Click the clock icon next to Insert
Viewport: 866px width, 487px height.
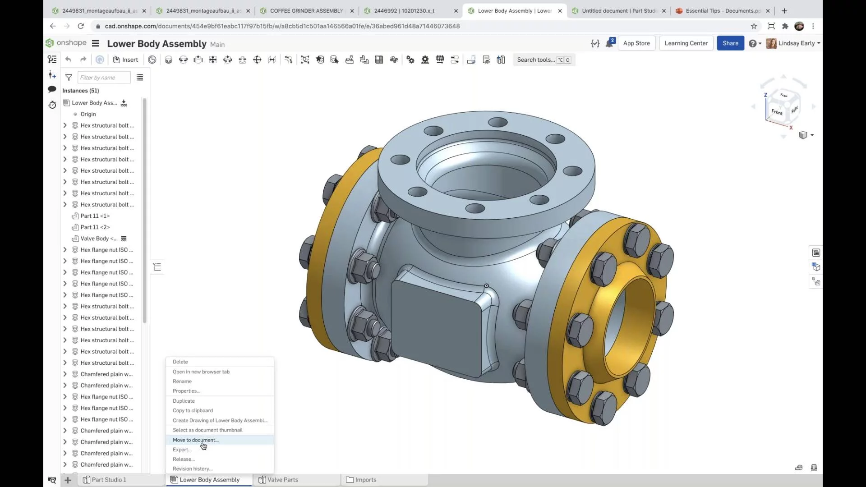152,60
